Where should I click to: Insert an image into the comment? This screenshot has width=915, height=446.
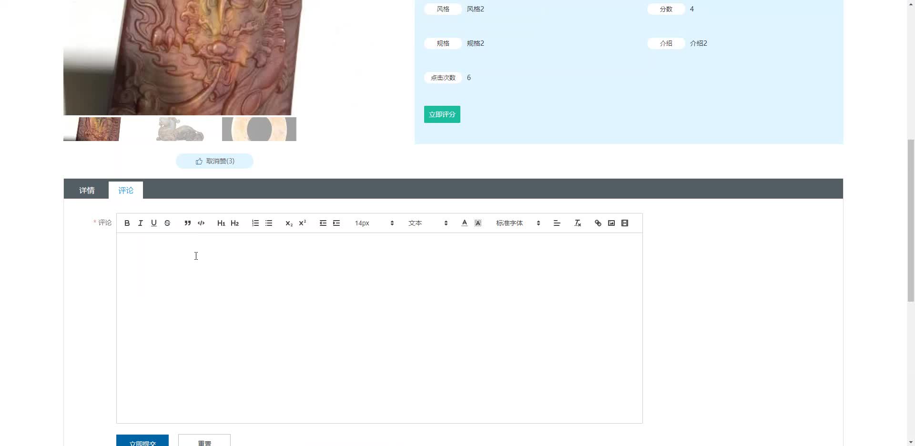(611, 223)
